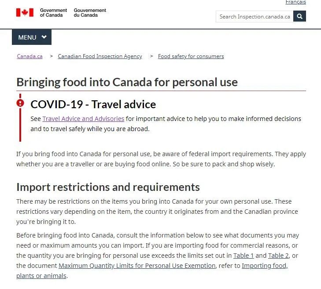Click the Gouvernement du Canada text

point(90,12)
